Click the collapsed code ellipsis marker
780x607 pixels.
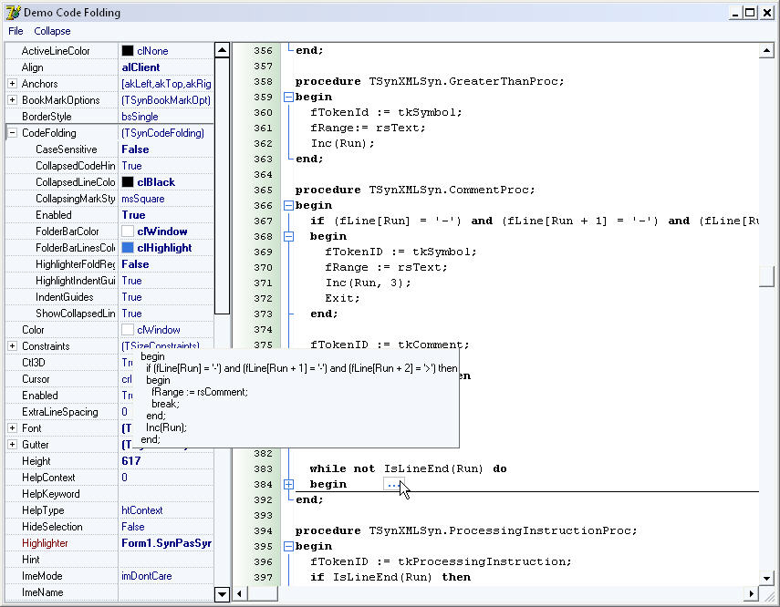tap(393, 484)
